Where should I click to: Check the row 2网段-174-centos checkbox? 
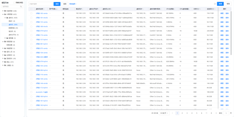[x=31, y=35]
